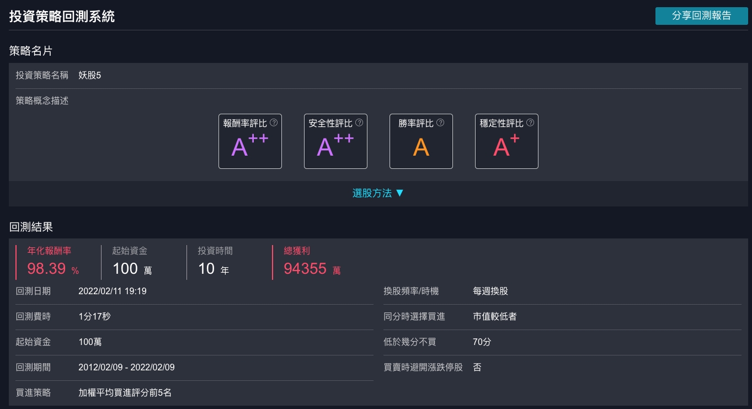The width and height of the screenshot is (752, 409).
Task: Click the strategy name 妖股5
Action: 90,76
